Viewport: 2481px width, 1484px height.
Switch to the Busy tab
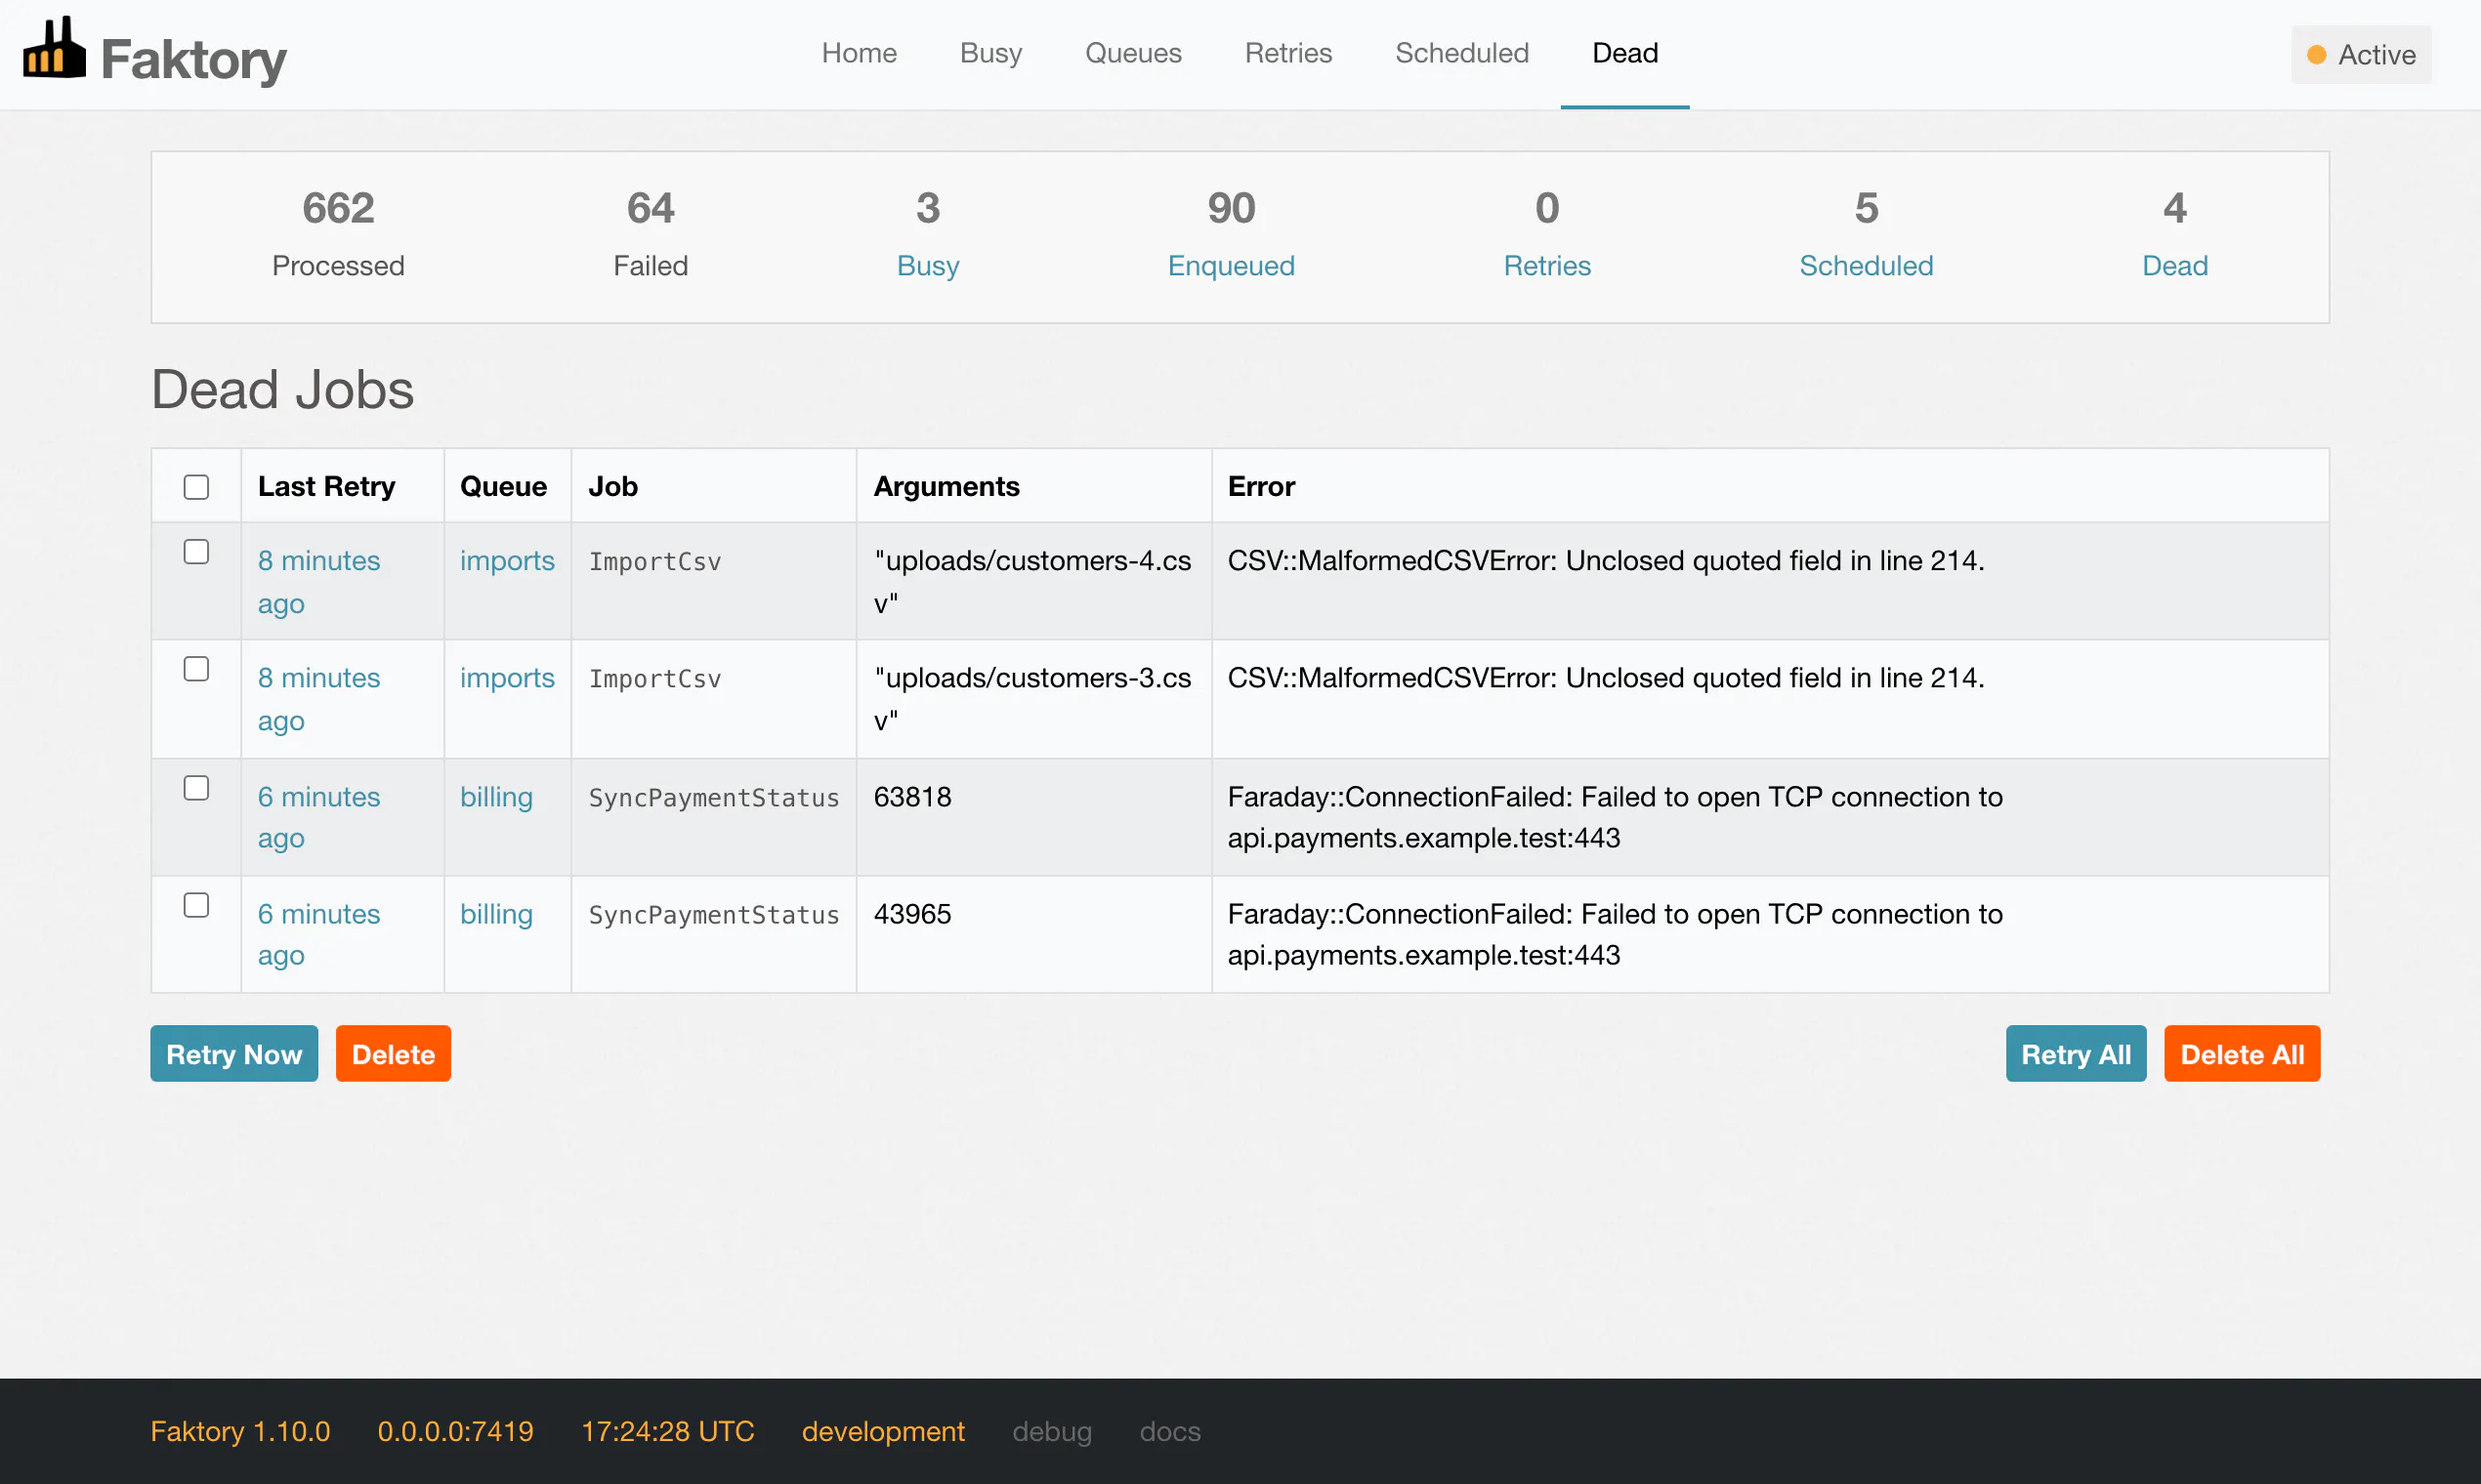(x=990, y=53)
